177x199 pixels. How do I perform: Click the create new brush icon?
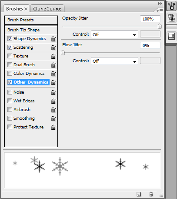pos(139,194)
